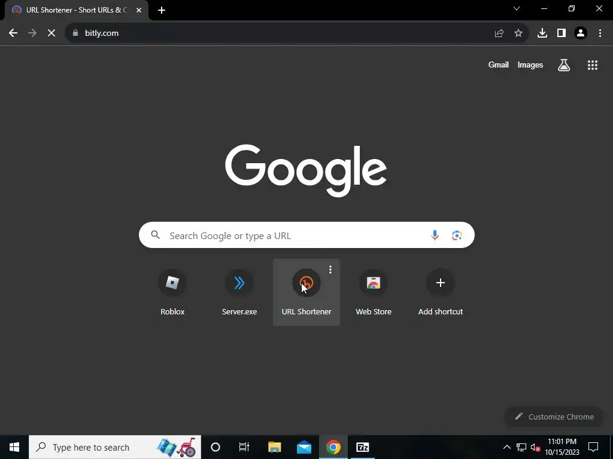Open File Explorer from taskbar
The height and width of the screenshot is (459, 613).
pos(274,447)
